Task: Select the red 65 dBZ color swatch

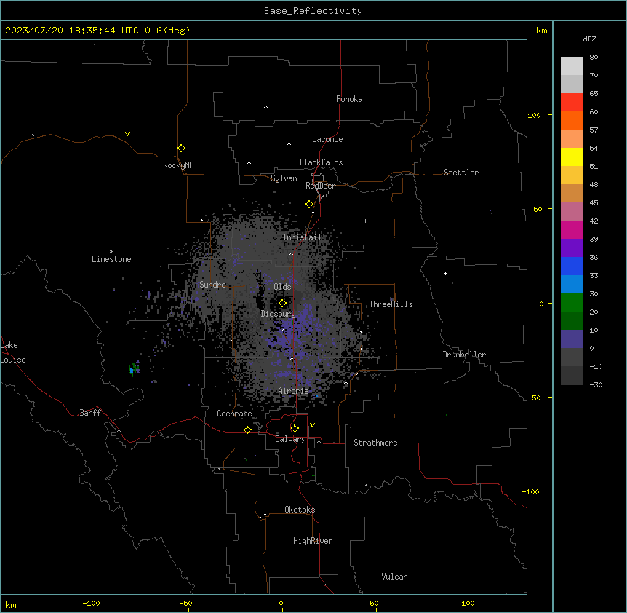Action: click(x=572, y=103)
